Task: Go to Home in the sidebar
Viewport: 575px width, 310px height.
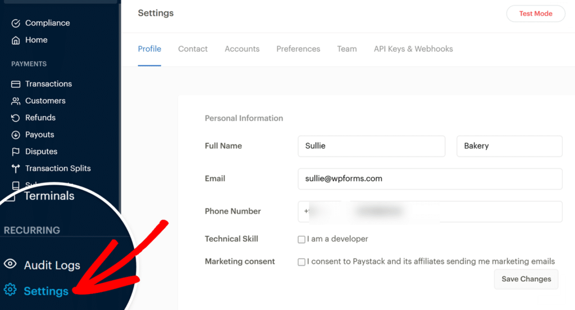Action: (x=36, y=40)
